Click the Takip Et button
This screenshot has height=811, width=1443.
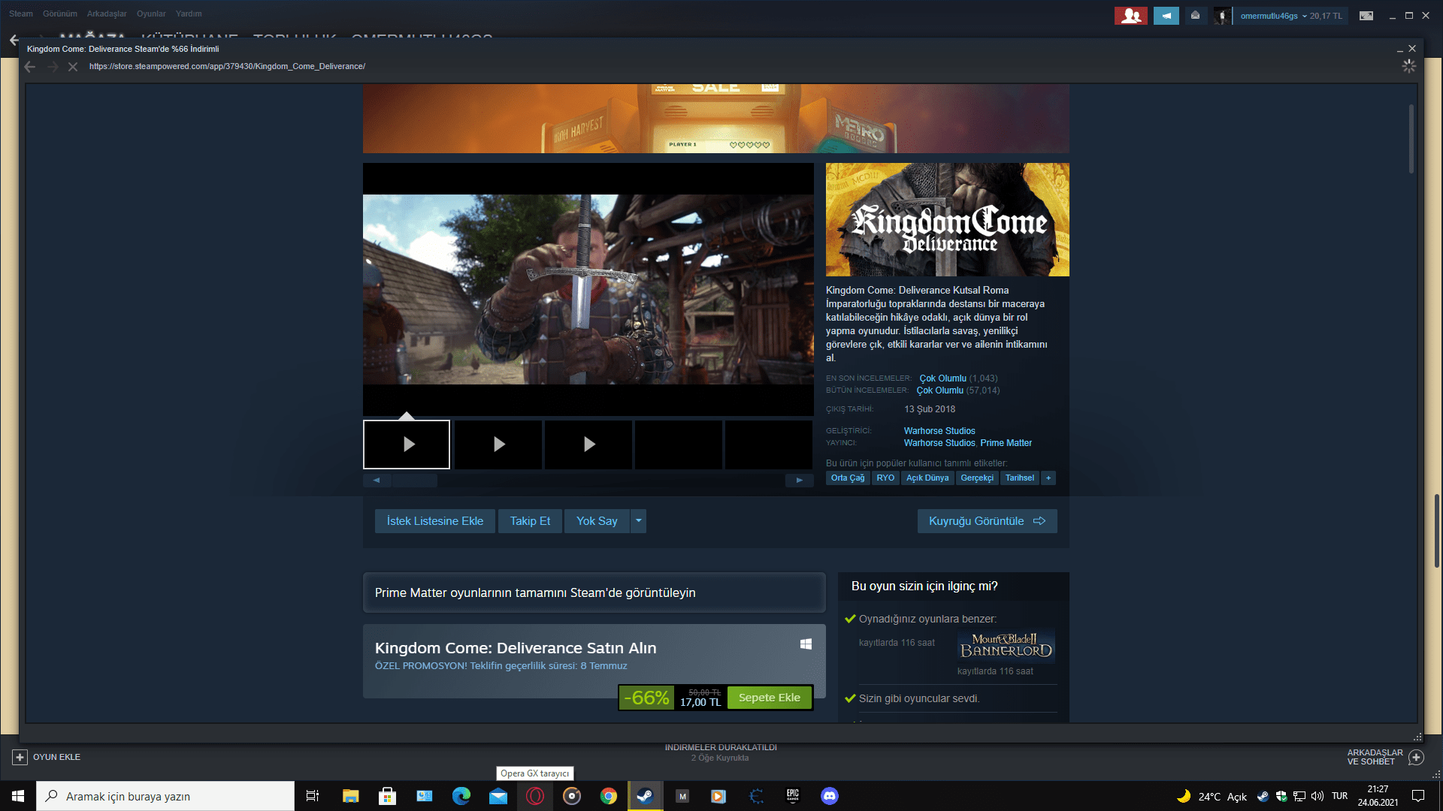pos(530,521)
